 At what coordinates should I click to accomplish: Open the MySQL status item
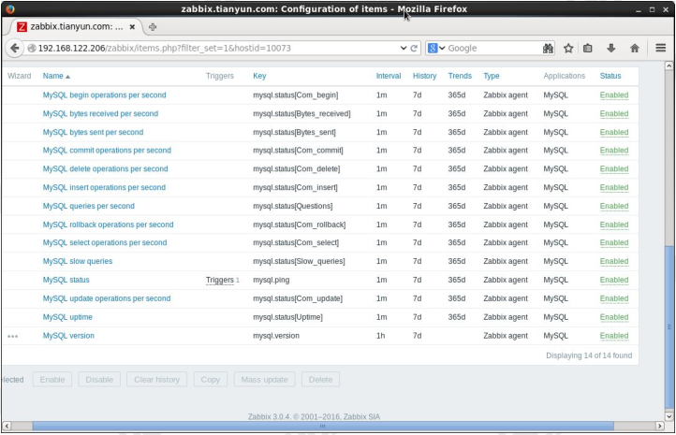(x=66, y=280)
